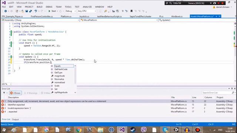Toggle the bookmark icon in toolbar
The height and width of the screenshot is (133, 237).
point(131,11)
